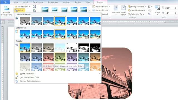
Task: Click the Picture Color Options icon
Action: point(17,81)
